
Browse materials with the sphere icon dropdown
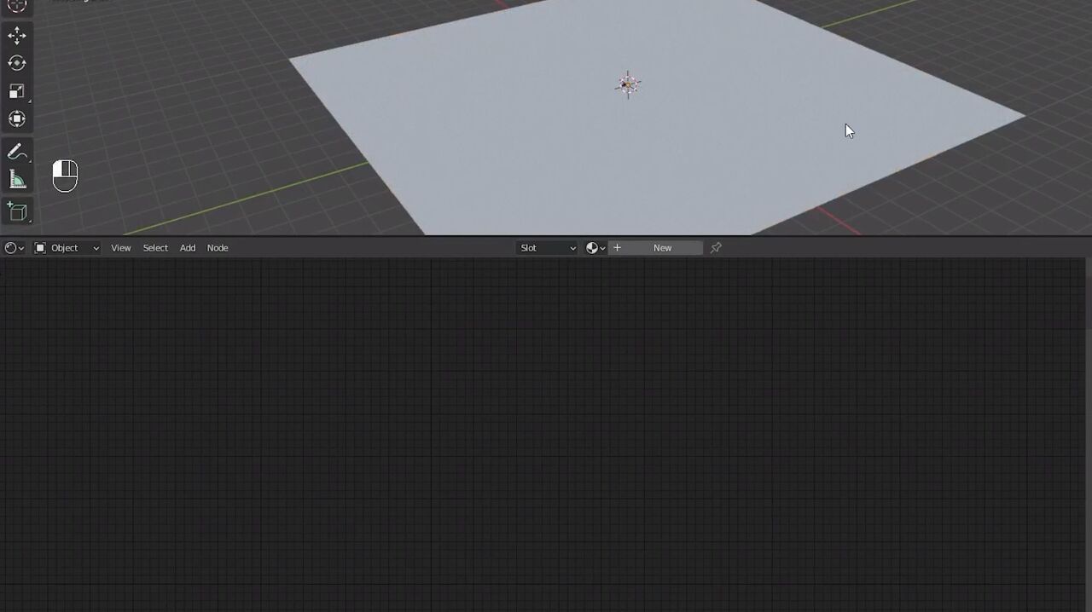(x=595, y=248)
